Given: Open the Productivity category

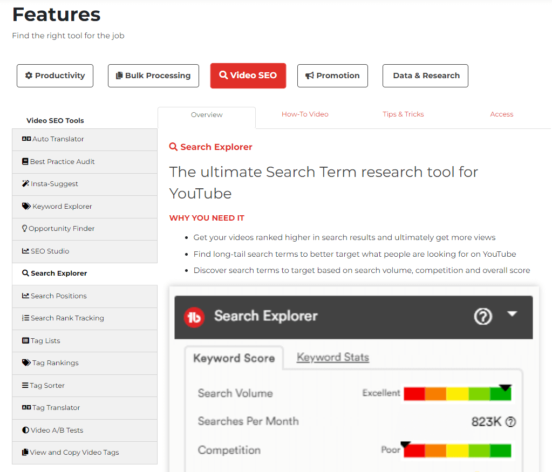Looking at the screenshot, I should 55,76.
